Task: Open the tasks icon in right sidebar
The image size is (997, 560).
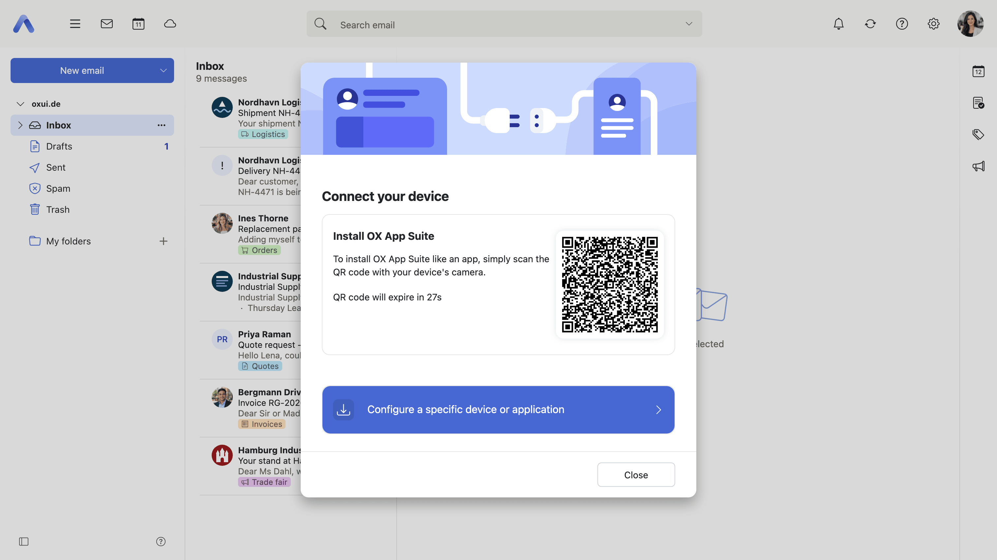Action: point(979,103)
